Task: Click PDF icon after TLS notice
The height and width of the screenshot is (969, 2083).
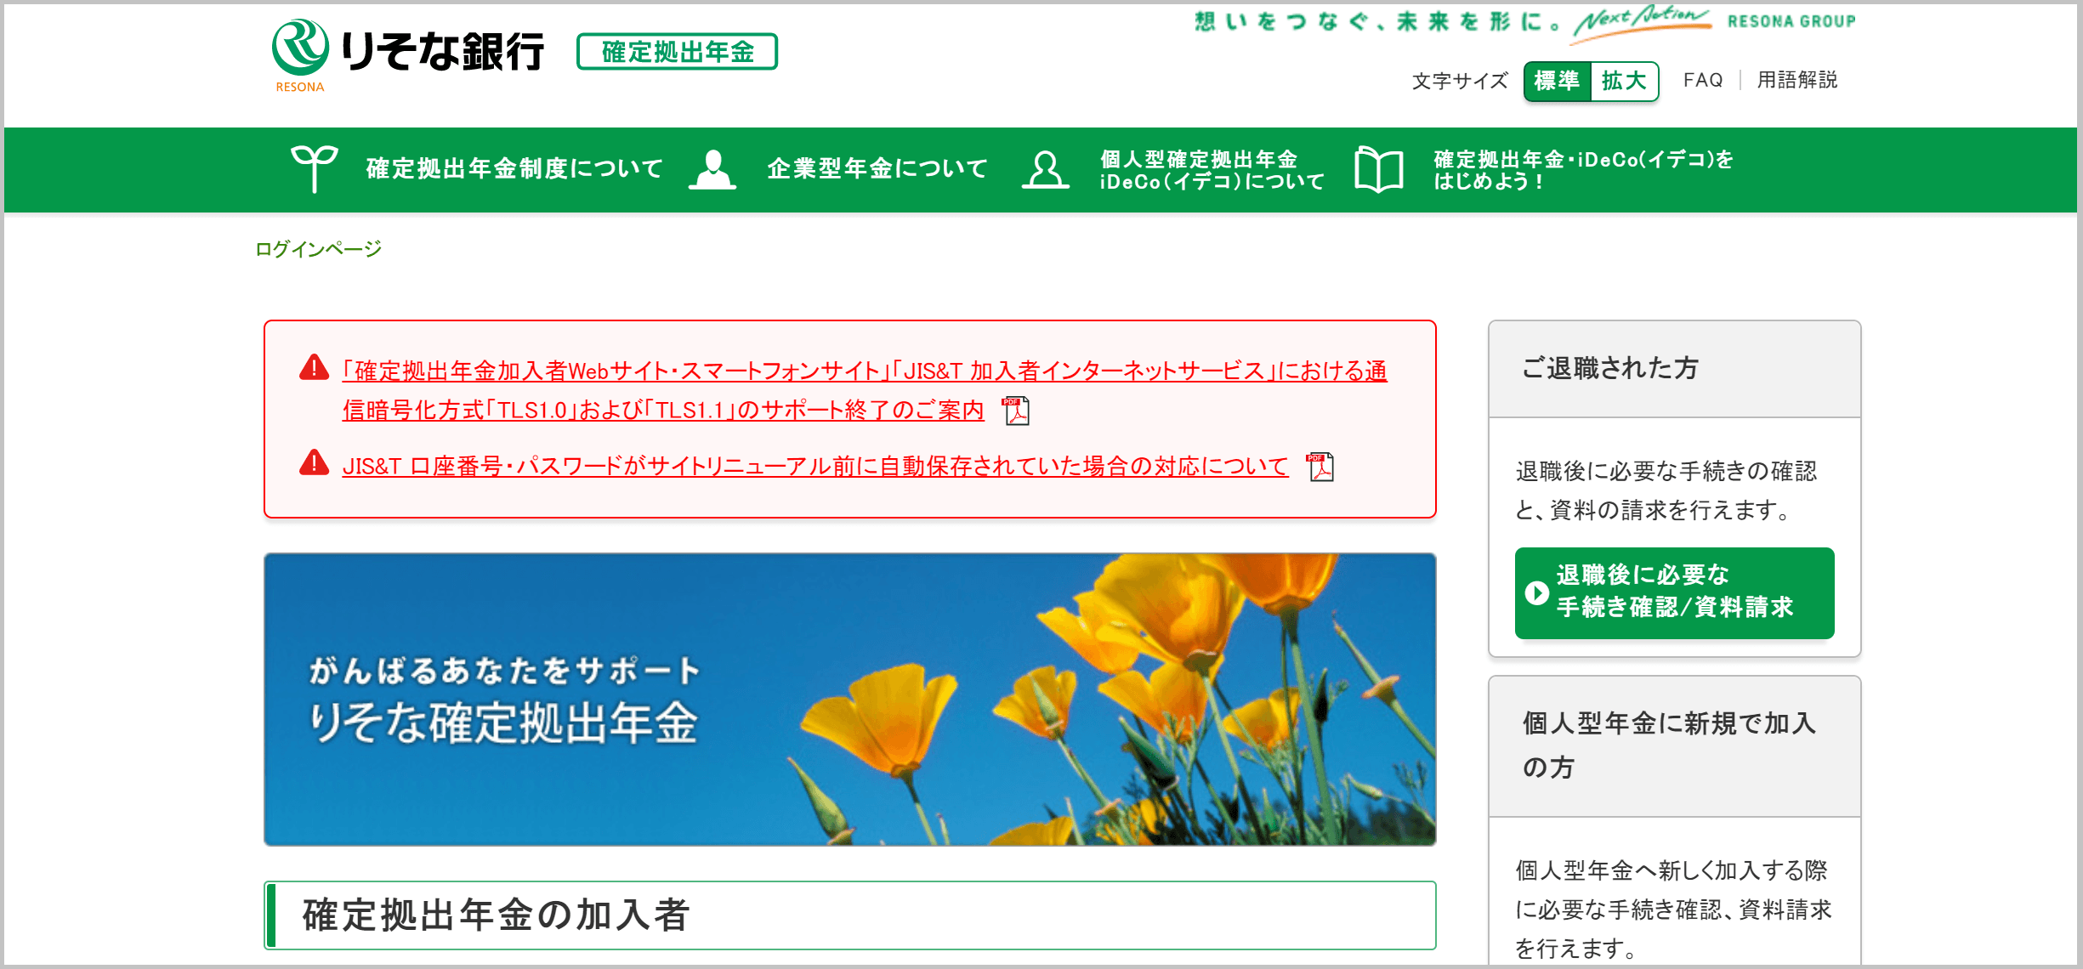Action: pyautogui.click(x=1015, y=411)
